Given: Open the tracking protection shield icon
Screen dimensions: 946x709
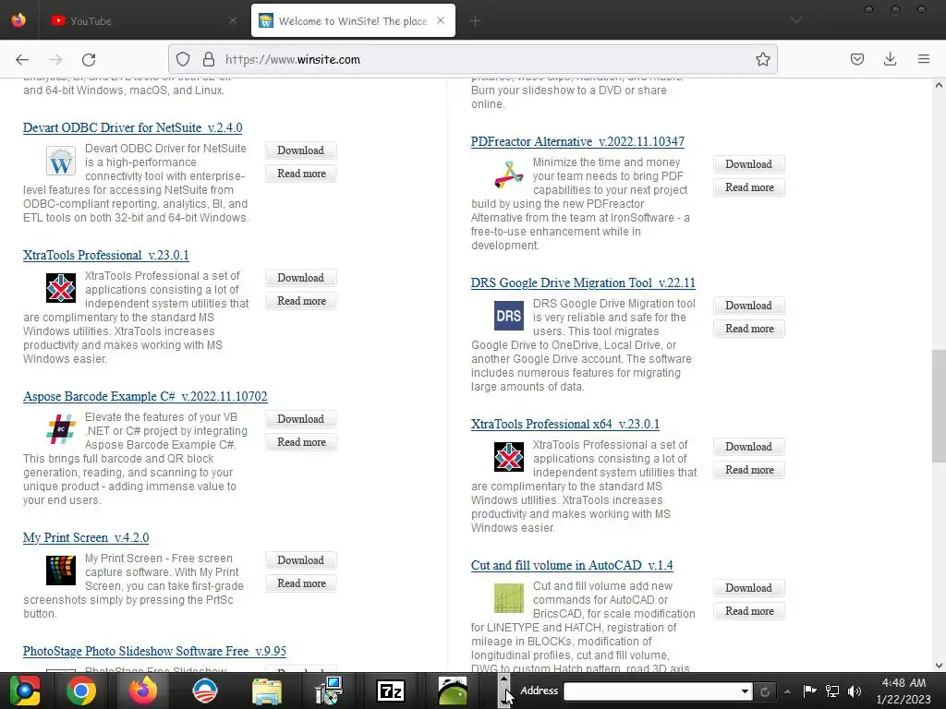Looking at the screenshot, I should pyautogui.click(x=183, y=59).
